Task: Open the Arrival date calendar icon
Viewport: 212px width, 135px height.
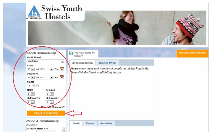Action: (62, 69)
